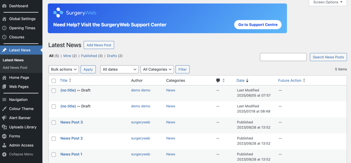The width and height of the screenshot is (351, 163).
Task: Click the Alert Banner megaphone icon
Action: [x=4, y=118]
